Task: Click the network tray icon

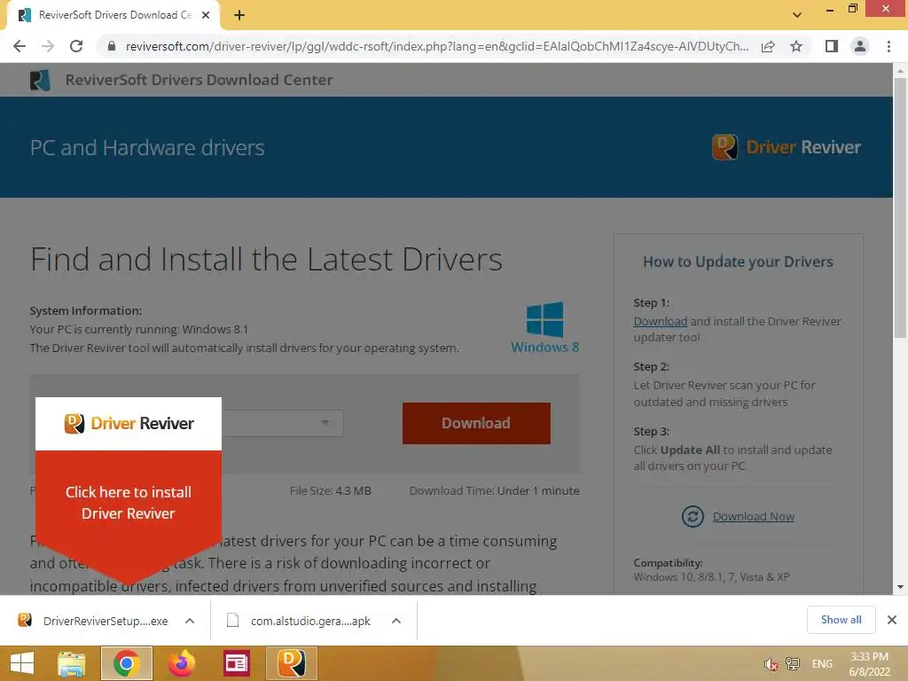Action: [792, 664]
